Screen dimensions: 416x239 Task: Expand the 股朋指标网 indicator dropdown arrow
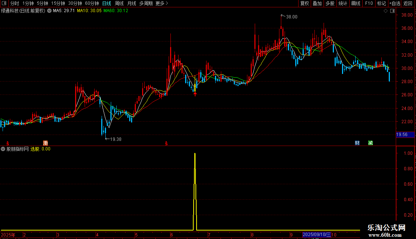[3, 149]
